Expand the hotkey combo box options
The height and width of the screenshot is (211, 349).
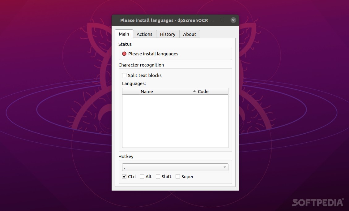(225, 167)
